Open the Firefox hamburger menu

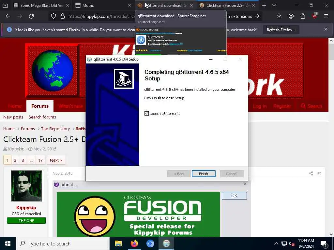[x=326, y=16]
